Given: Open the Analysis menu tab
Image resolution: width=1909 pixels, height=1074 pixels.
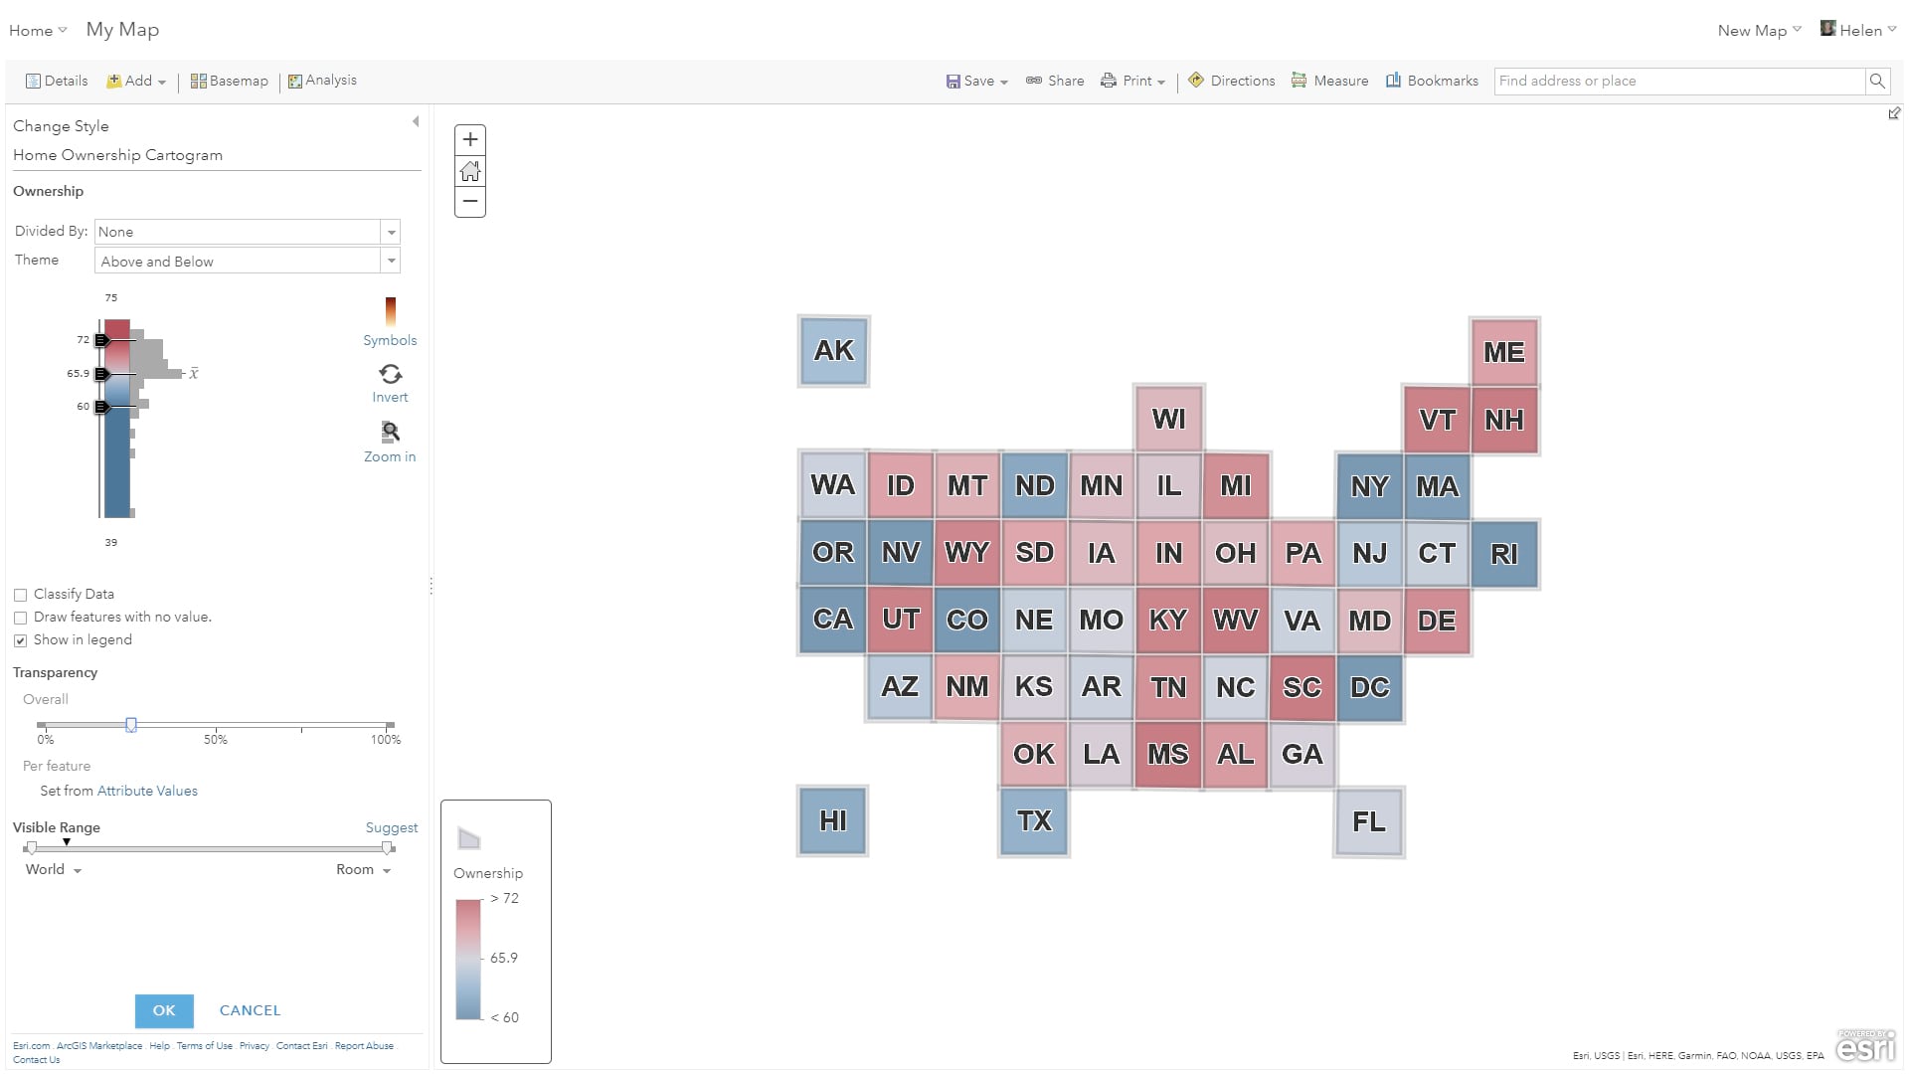Looking at the screenshot, I should pos(322,80).
